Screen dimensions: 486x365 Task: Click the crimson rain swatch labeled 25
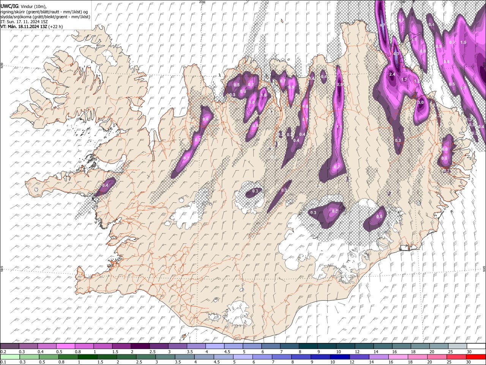coord(456,357)
